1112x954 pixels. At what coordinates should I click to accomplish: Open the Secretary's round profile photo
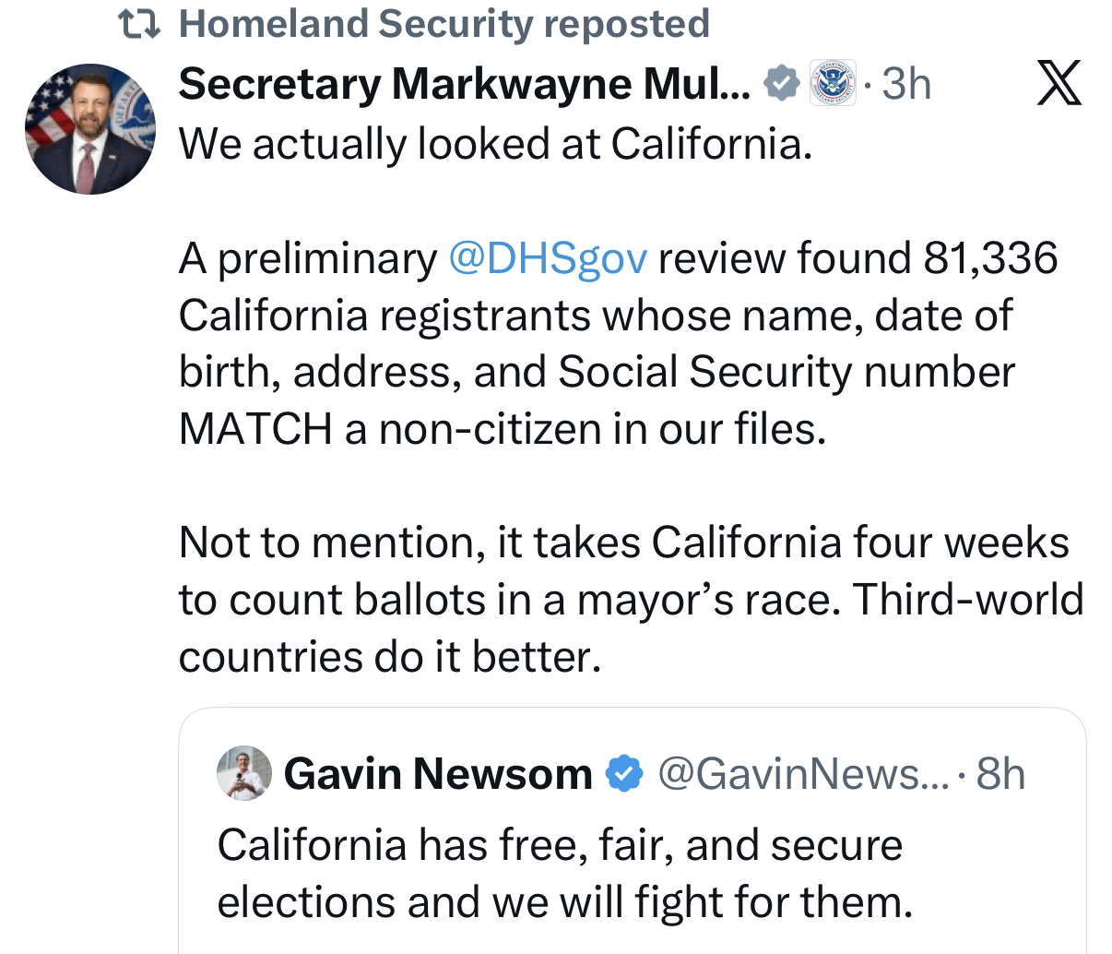pyautogui.click(x=90, y=129)
